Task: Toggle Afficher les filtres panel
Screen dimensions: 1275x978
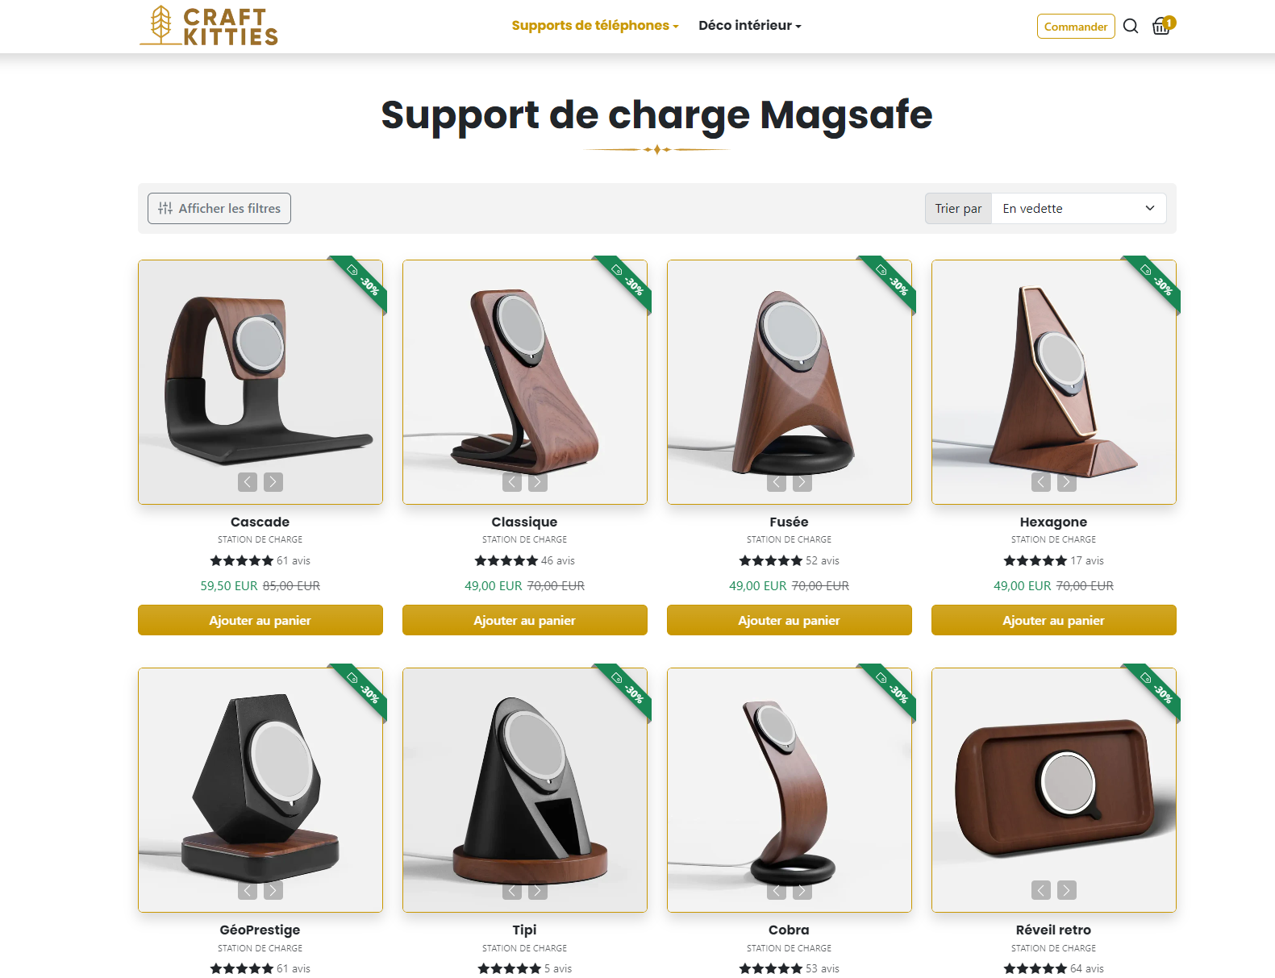Action: pos(219,209)
